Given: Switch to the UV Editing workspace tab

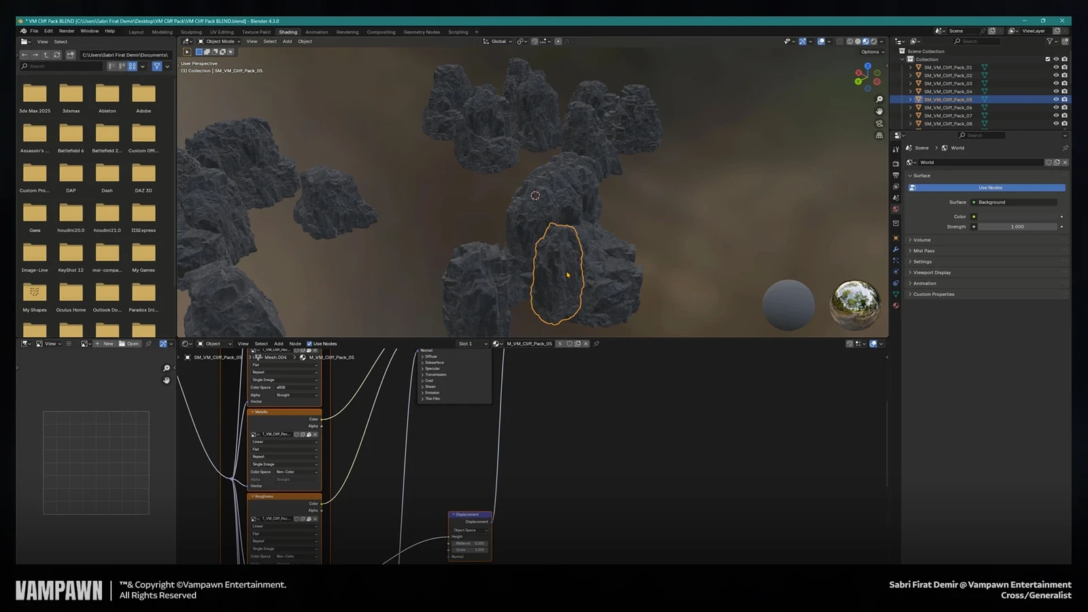Looking at the screenshot, I should (x=222, y=32).
